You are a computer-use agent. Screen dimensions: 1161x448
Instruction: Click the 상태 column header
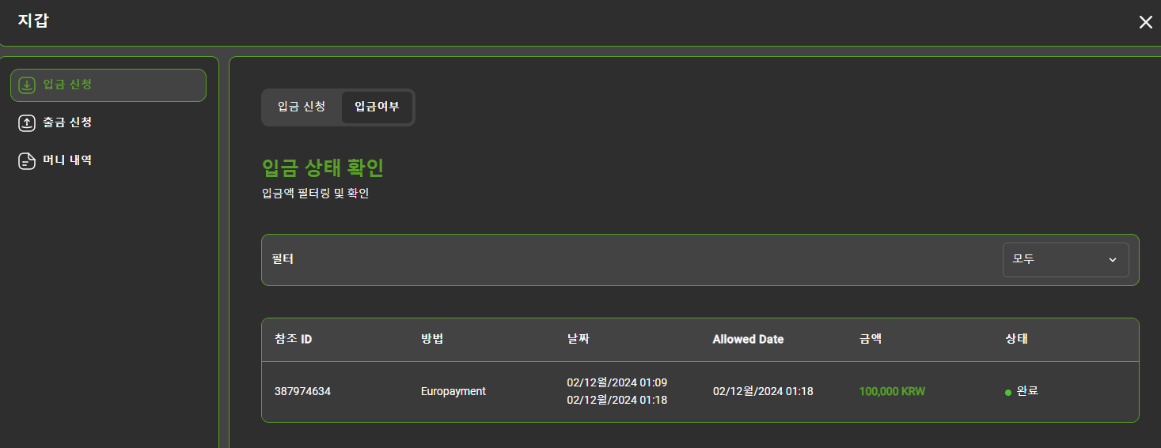point(1017,339)
